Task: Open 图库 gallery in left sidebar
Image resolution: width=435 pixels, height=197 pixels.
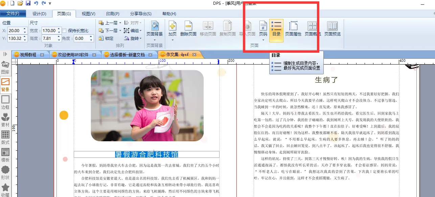Action: pyautogui.click(x=5, y=67)
